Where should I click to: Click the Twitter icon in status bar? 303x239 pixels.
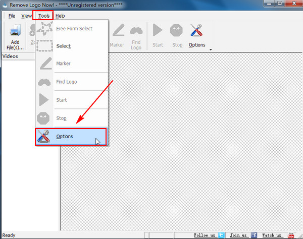click(x=221, y=235)
